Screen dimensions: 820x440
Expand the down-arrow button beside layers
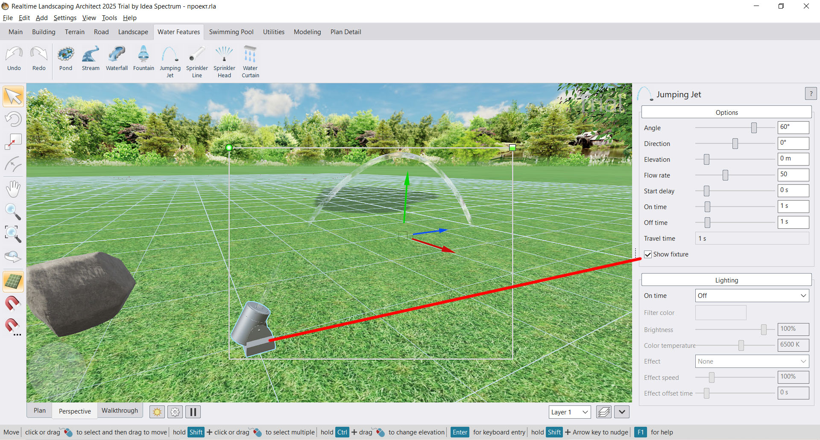click(622, 412)
